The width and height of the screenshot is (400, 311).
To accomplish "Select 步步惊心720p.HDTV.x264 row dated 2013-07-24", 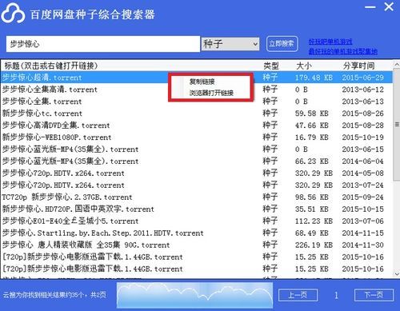I will [197, 185].
